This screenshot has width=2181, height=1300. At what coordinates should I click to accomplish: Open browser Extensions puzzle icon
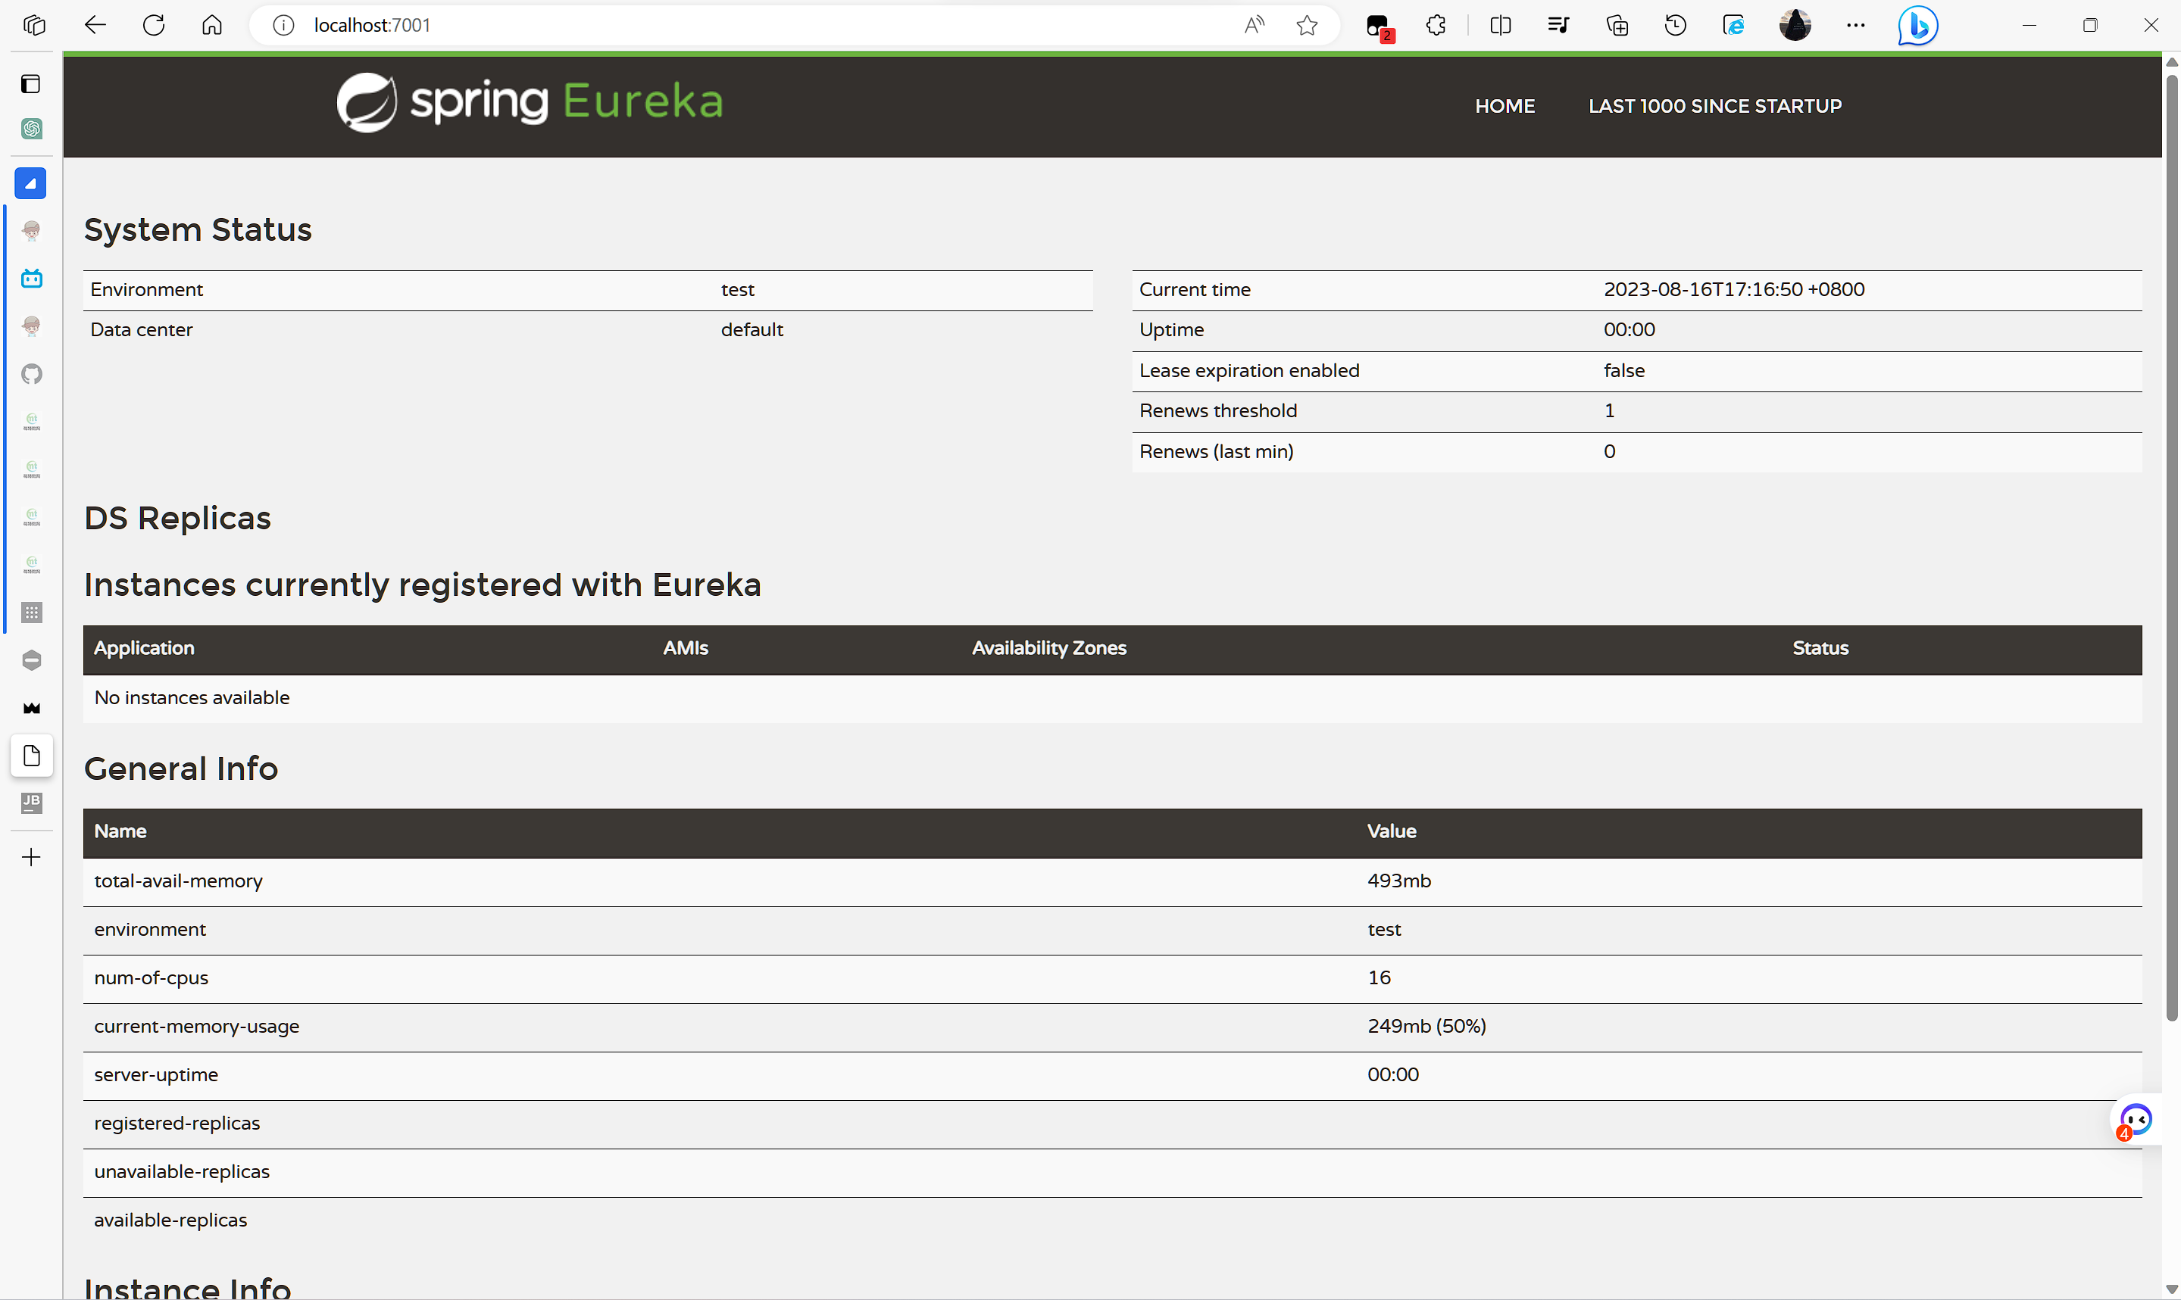click(1436, 26)
